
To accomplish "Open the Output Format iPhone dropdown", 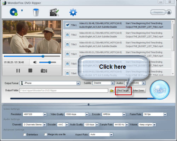I will coord(50,83).
